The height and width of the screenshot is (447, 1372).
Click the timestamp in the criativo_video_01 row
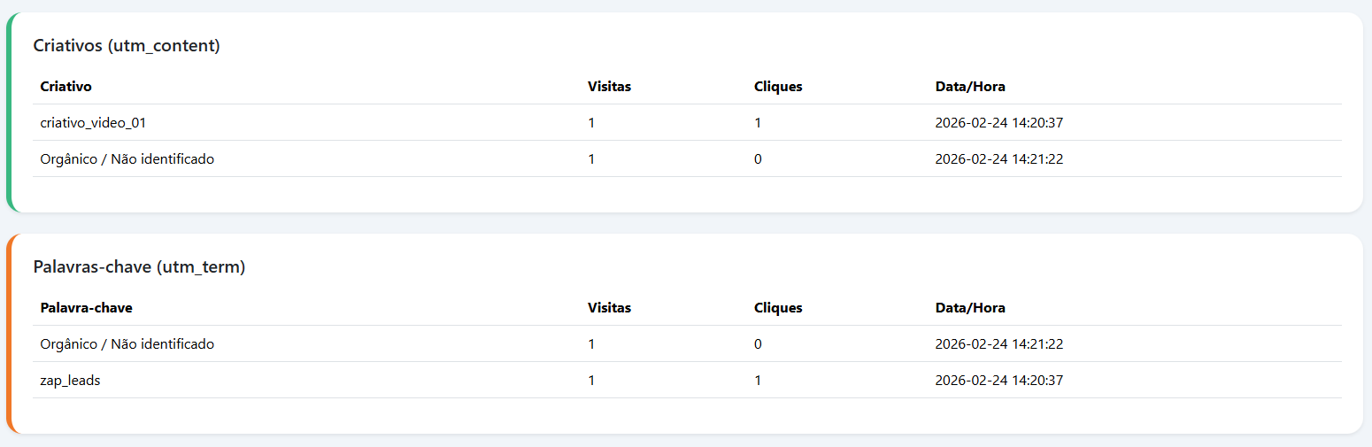click(998, 123)
